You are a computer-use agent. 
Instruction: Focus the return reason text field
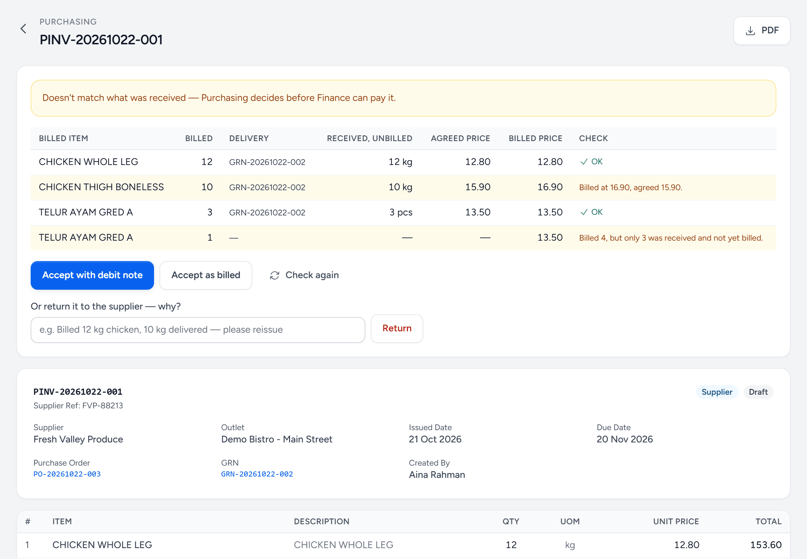(198, 330)
